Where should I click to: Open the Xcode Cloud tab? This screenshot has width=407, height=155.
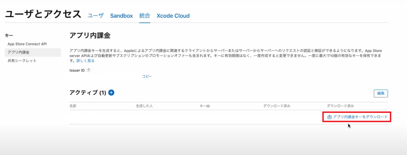point(173,16)
